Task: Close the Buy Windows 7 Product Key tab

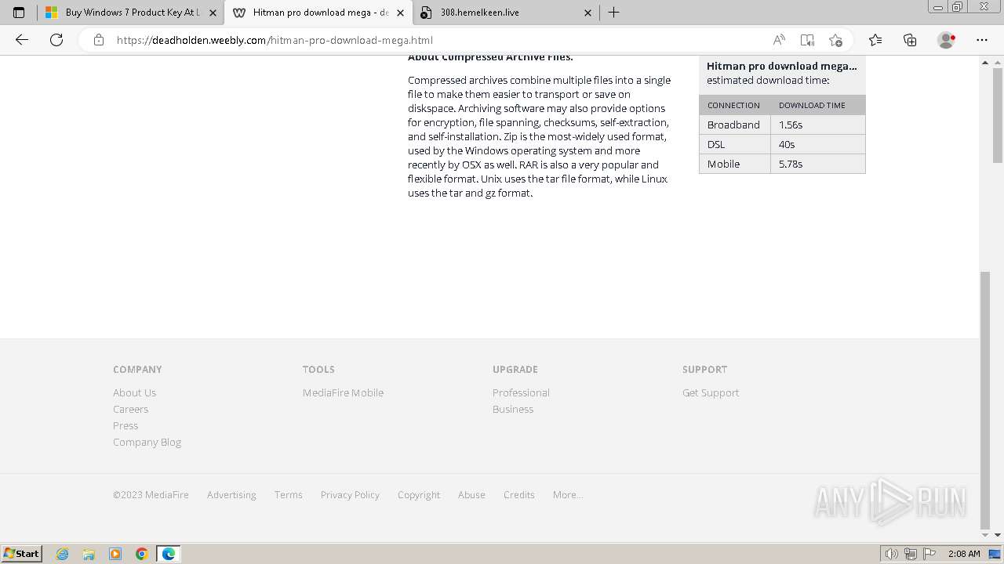Action: click(x=213, y=13)
